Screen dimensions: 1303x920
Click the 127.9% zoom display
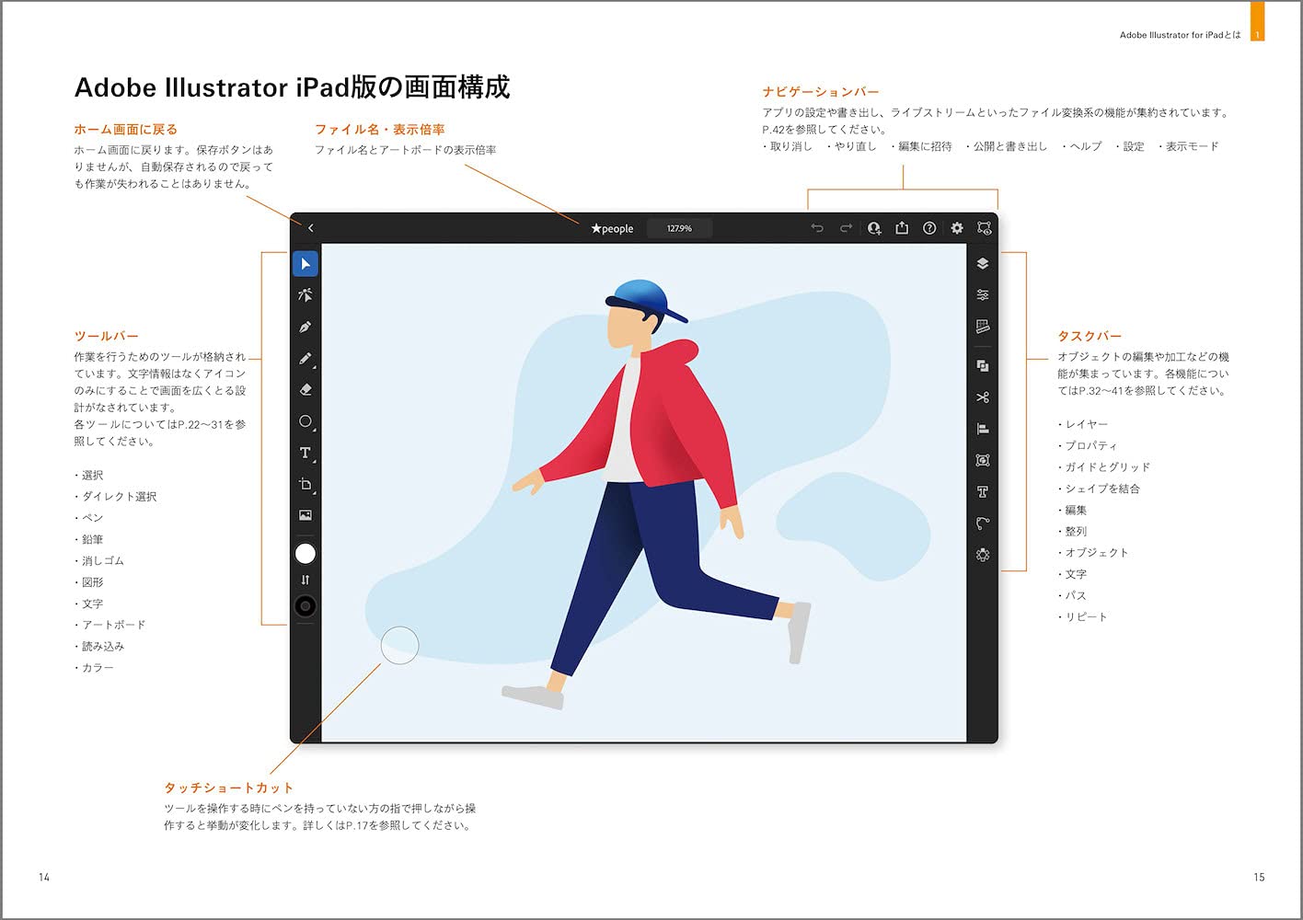click(679, 228)
